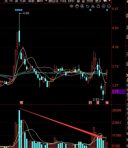This screenshot has height=148, width=128.
Task: Zoom out with the minus icon
Action: click(x=109, y=6)
